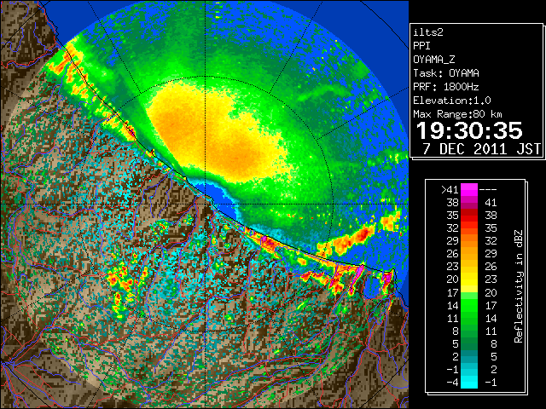This screenshot has width=546, height=409.
Task: Click the '---' entry in the legend
Action: coord(488,189)
